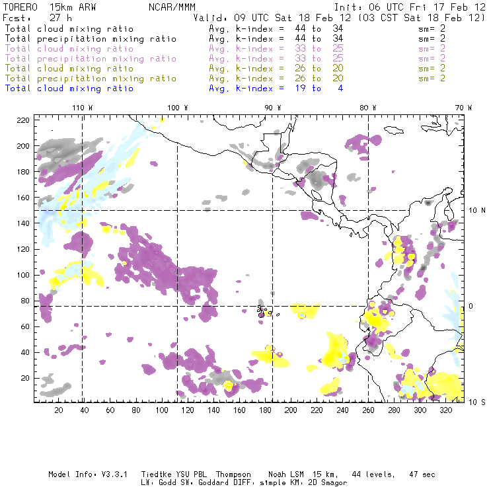Click the "10 S" latitude label
This screenshot has height=489, width=489.
477,402
